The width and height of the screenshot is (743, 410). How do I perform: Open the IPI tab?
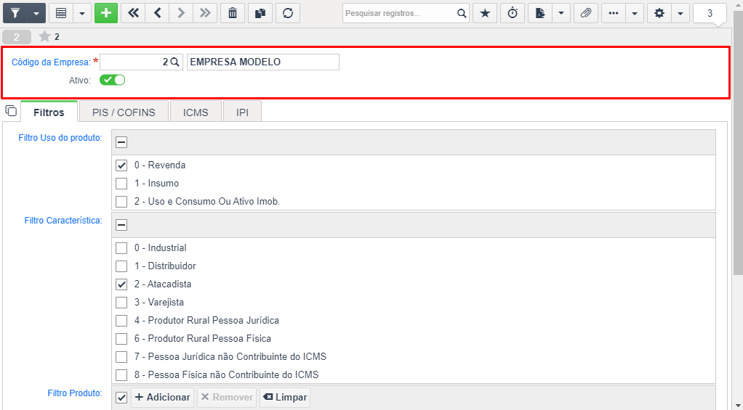[242, 112]
